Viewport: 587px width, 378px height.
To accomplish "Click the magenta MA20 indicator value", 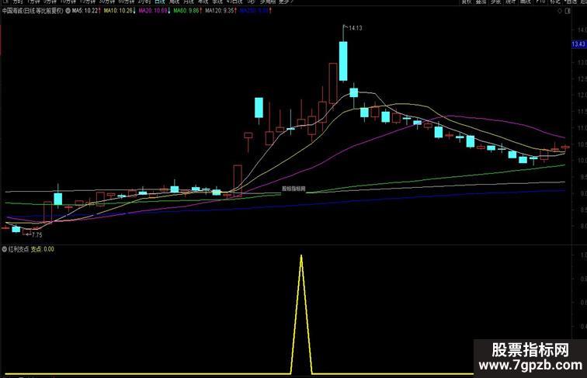I will click(153, 11).
